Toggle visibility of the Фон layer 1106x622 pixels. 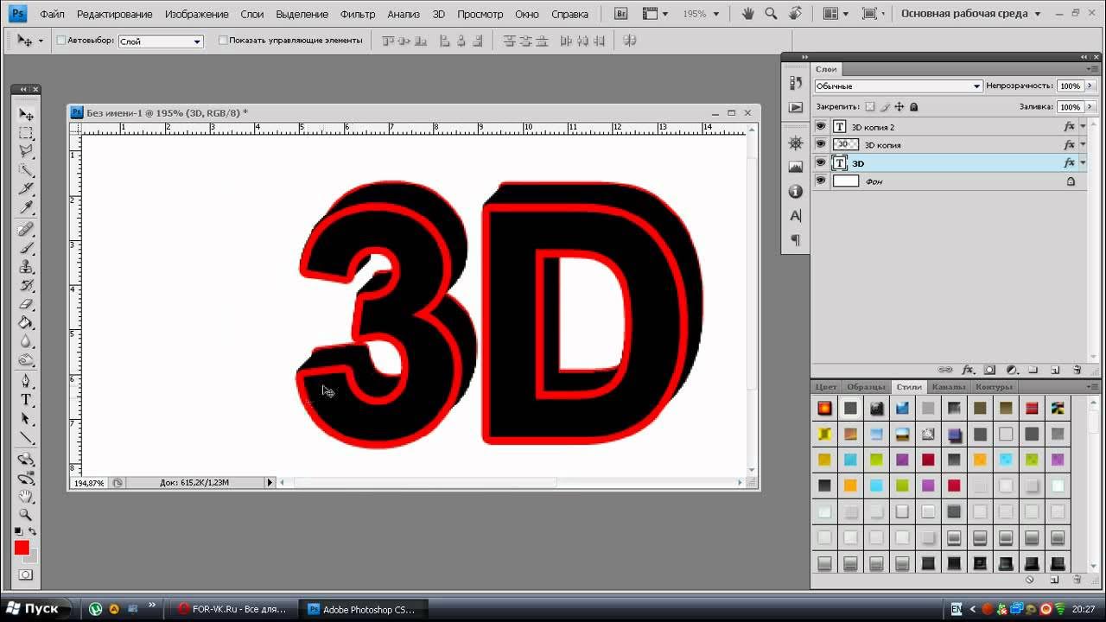coord(821,181)
